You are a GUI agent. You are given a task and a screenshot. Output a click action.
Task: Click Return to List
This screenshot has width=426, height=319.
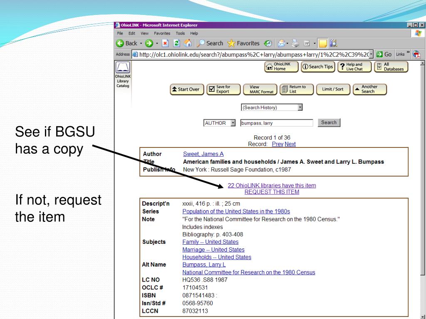point(296,89)
